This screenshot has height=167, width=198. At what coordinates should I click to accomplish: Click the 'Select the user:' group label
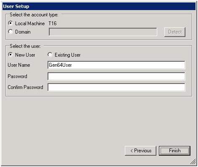coord(25,46)
